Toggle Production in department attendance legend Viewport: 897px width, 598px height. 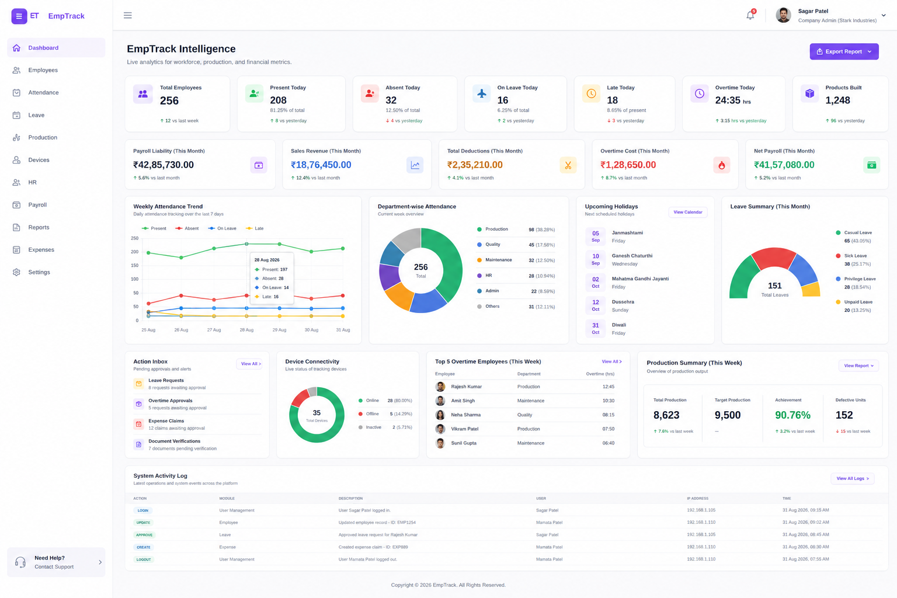(493, 230)
